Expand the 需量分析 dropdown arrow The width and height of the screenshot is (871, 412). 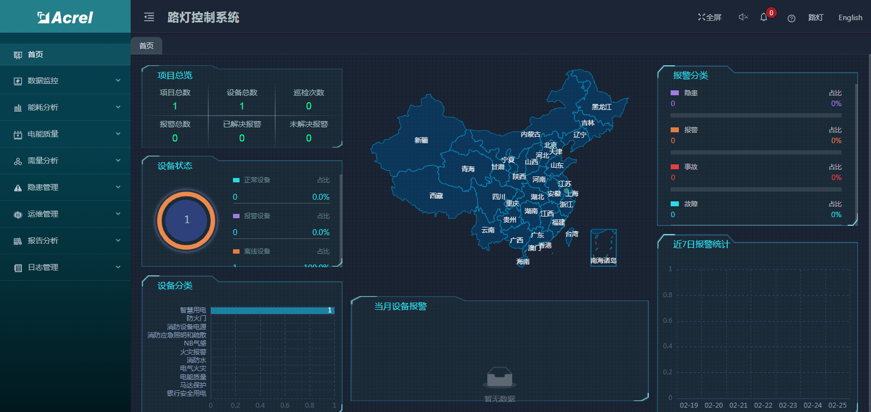pyautogui.click(x=118, y=161)
